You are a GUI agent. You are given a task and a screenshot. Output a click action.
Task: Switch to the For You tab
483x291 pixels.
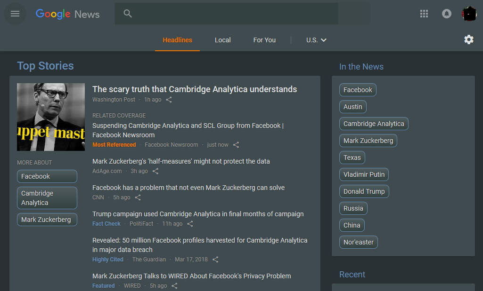click(x=264, y=40)
